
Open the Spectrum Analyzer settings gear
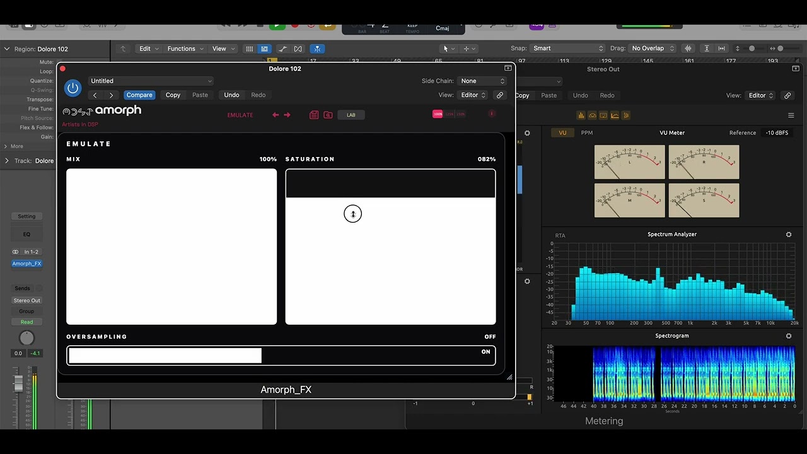pos(789,235)
